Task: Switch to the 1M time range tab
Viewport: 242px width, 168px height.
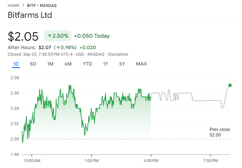Action: pos(50,64)
